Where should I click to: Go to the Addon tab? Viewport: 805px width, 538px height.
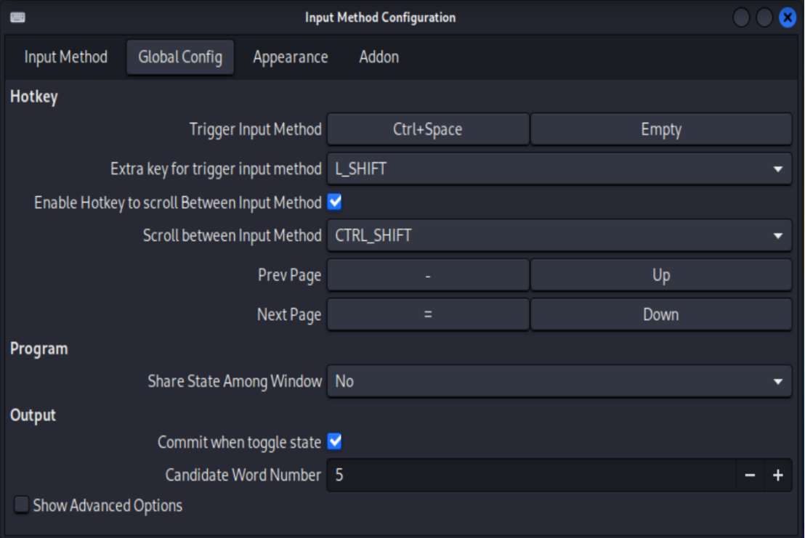(x=379, y=57)
